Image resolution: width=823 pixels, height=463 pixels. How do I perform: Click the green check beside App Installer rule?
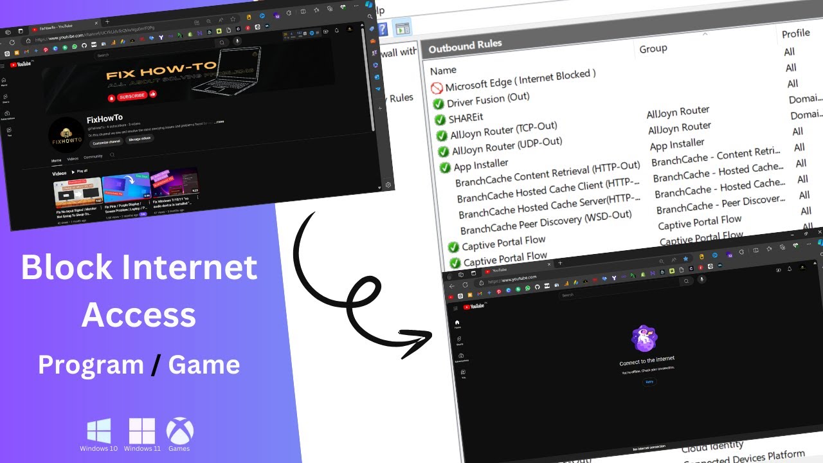pyautogui.click(x=445, y=167)
